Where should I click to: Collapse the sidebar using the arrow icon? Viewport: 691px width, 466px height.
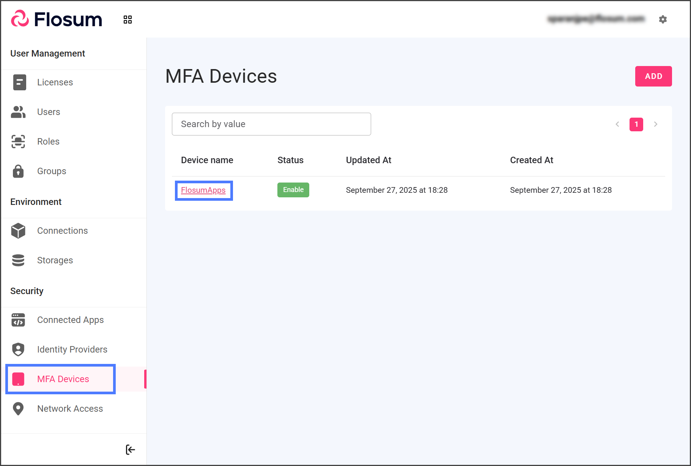[130, 450]
